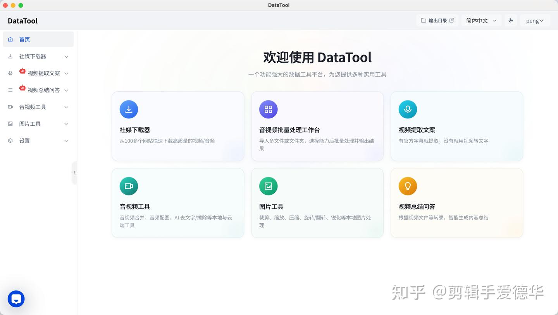Open 视频总结问答 in the sidebar menu
This screenshot has width=558, height=315.
click(x=38, y=90)
